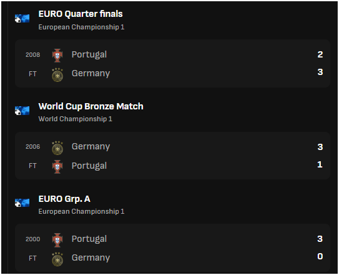Viewport: 339px width, 275px height.
Task: Click World Championship 1 subtitle
Action: [x=76, y=119]
